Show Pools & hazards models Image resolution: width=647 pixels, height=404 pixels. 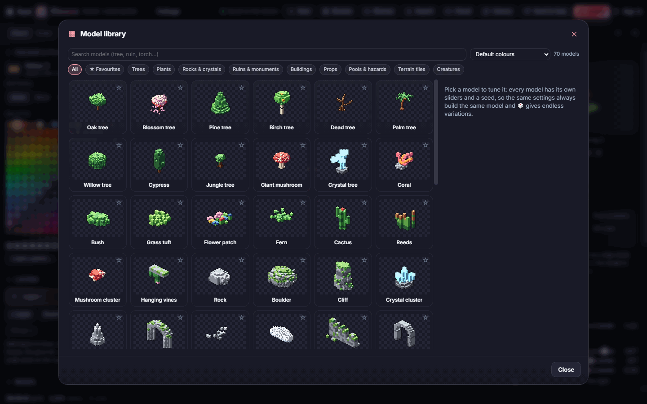pos(368,70)
